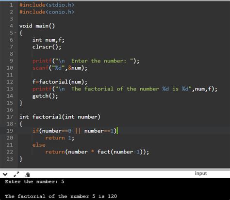Click 'int factorial(int number)' definition line
Image resolution: width=230 pixels, height=200 pixels.
pyautogui.click(x=60, y=117)
